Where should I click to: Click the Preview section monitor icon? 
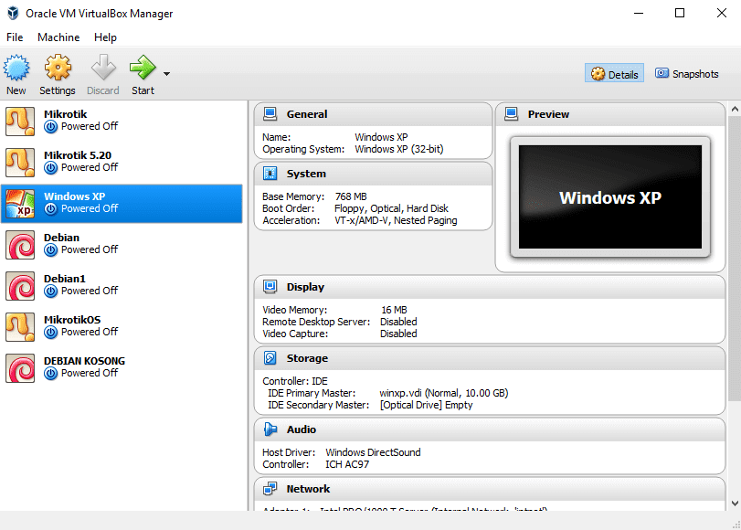512,114
